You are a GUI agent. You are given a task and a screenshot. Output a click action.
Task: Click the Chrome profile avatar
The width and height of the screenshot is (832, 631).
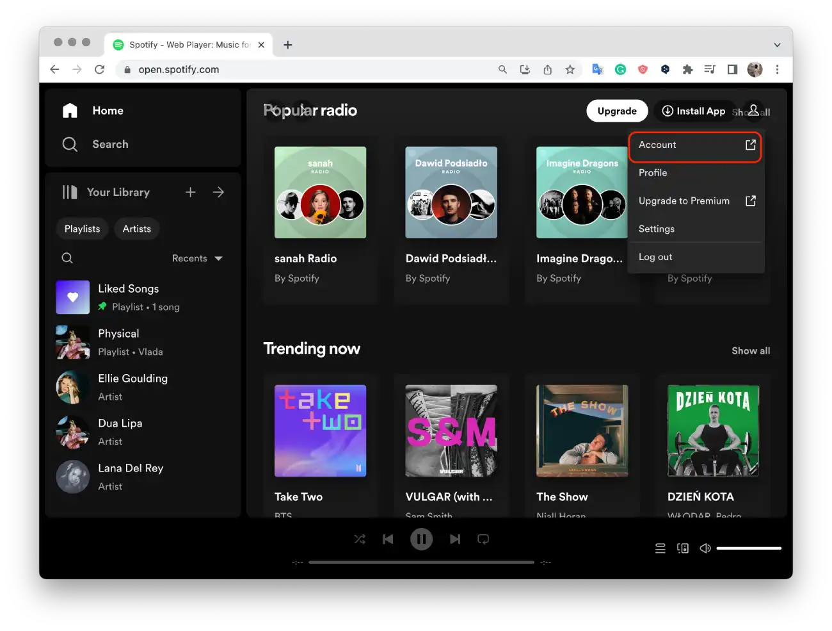pyautogui.click(x=755, y=70)
